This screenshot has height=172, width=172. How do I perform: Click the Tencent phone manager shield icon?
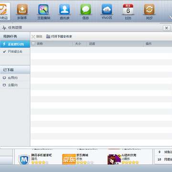(x=24, y=160)
